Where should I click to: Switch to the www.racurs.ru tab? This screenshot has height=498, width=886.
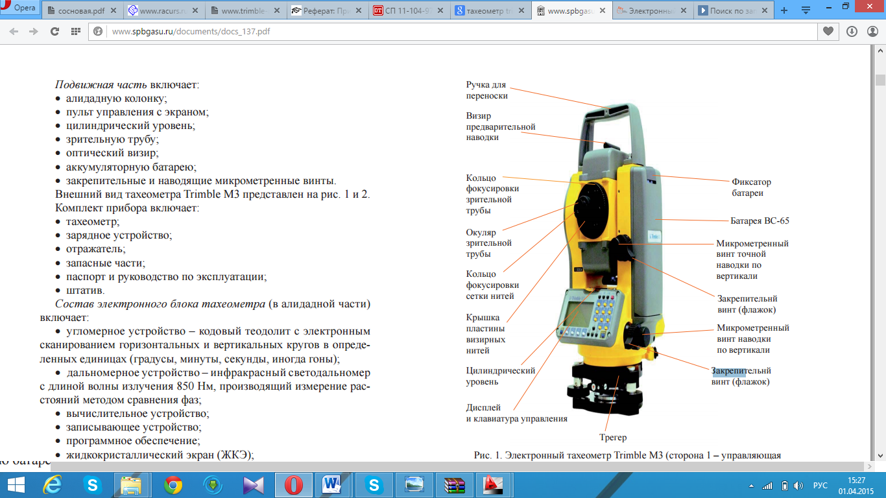click(163, 11)
